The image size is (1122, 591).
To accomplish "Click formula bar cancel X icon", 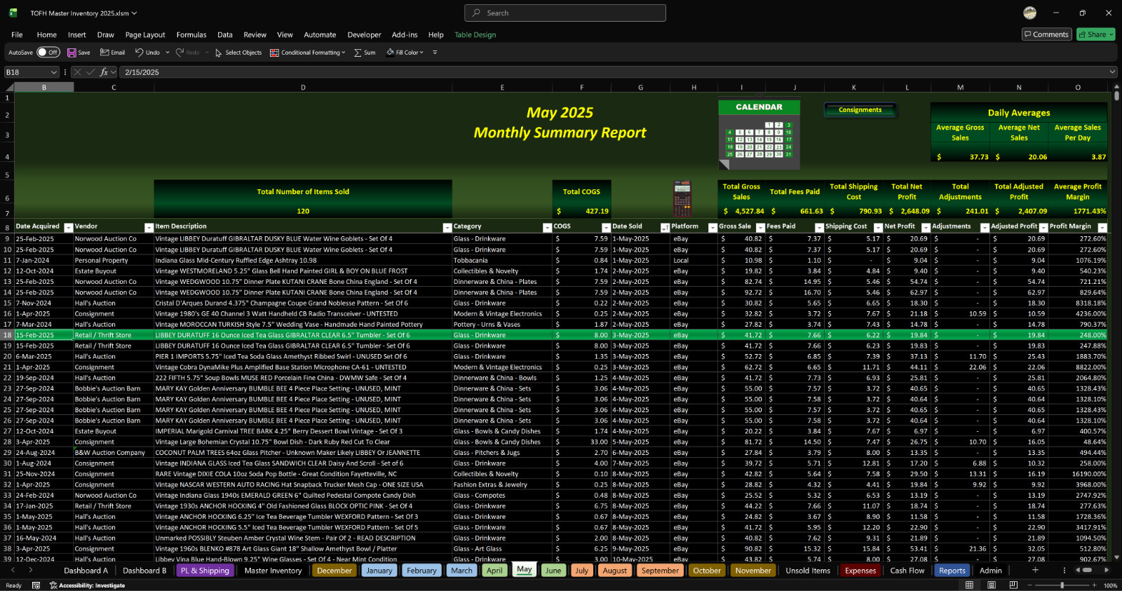I will click(x=78, y=72).
